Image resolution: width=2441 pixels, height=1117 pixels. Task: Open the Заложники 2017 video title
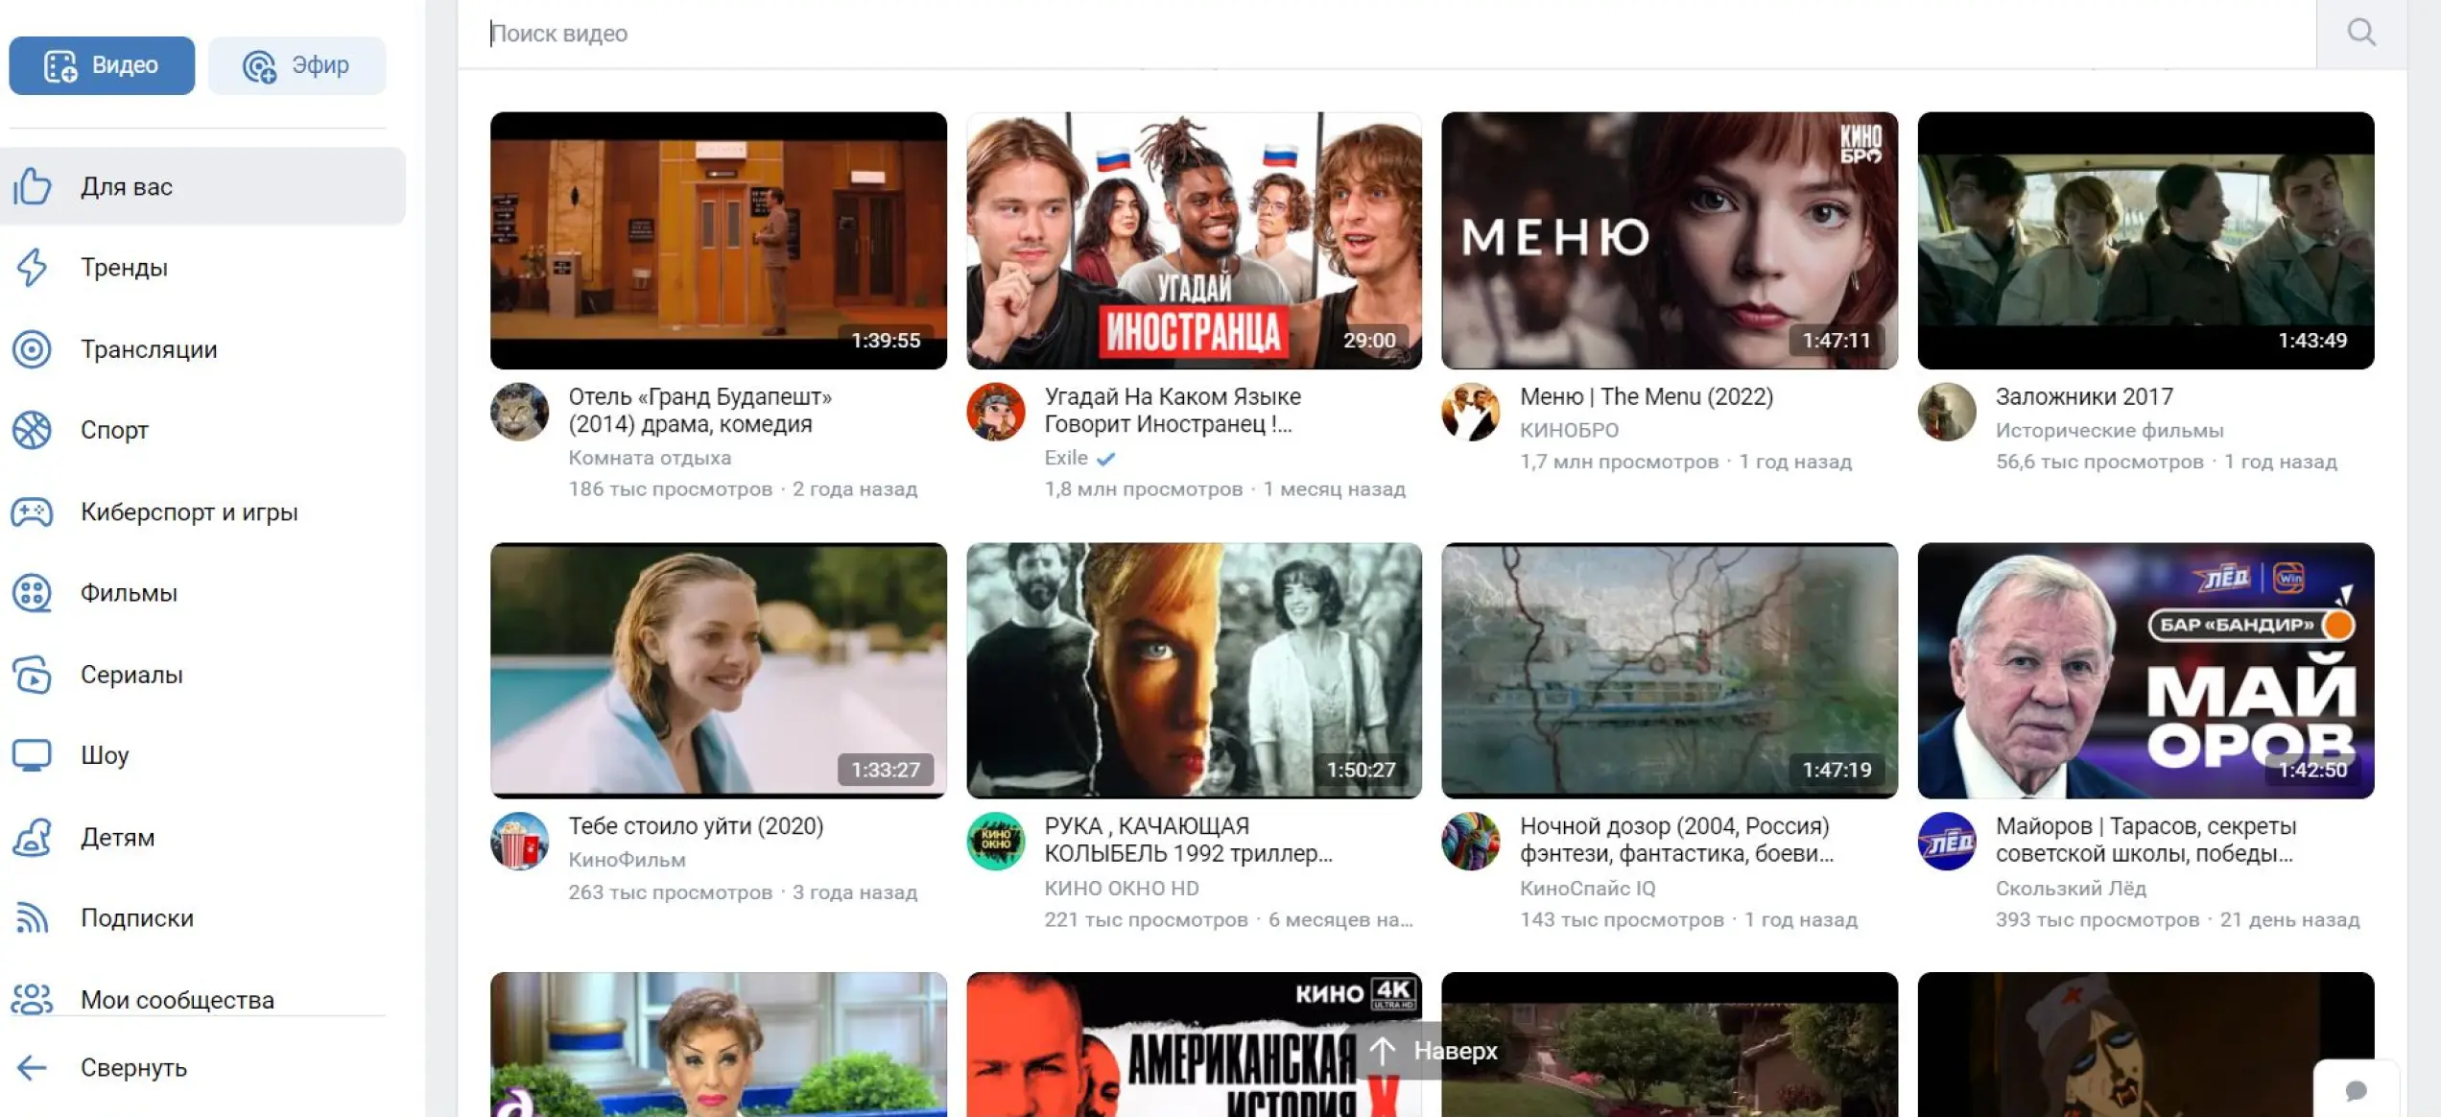click(2084, 396)
